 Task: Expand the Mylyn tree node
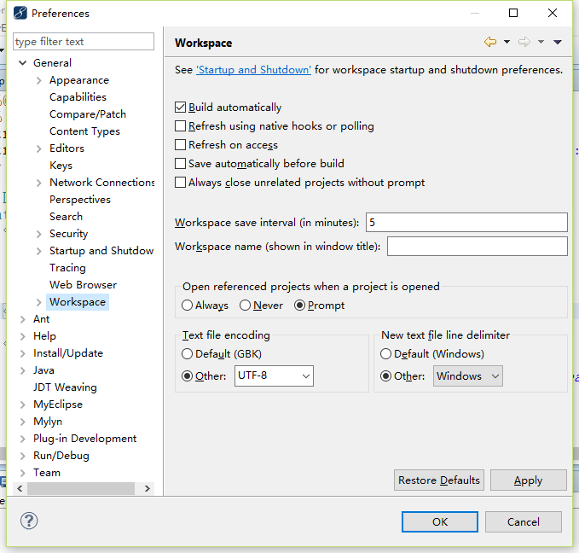click(23, 422)
